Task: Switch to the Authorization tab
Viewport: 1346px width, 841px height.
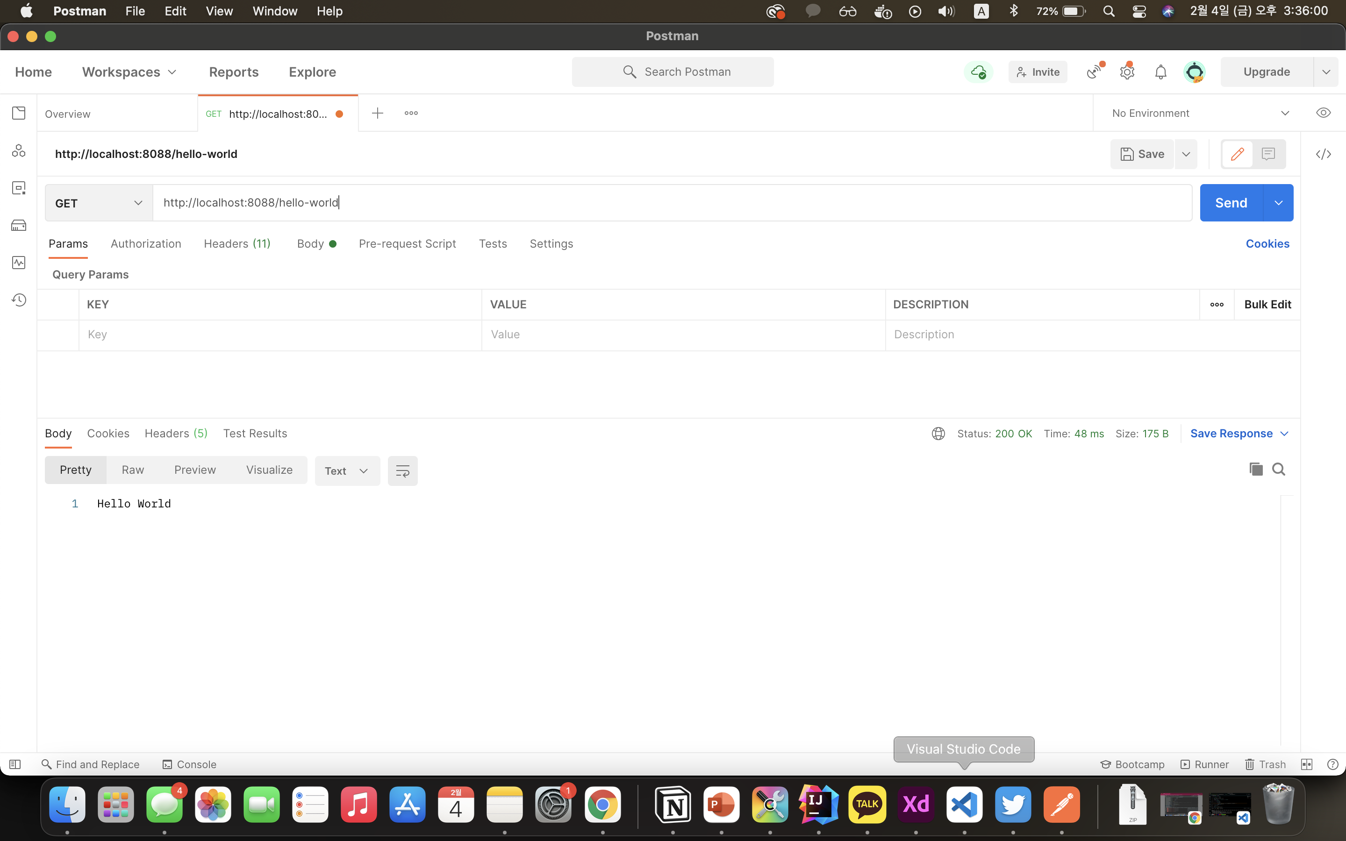Action: [146, 243]
